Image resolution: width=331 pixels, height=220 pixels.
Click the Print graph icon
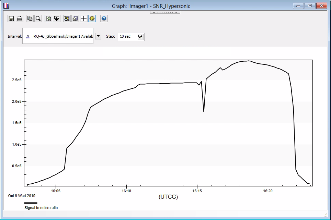[x=20, y=19]
